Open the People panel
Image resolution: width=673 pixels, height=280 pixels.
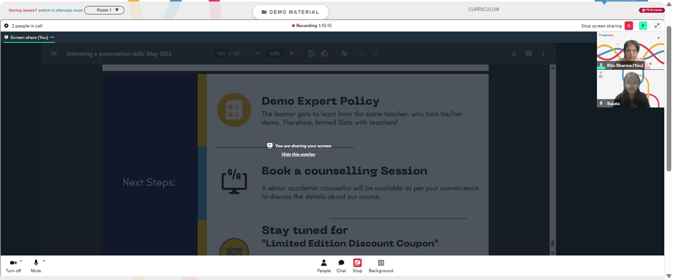pos(324,266)
